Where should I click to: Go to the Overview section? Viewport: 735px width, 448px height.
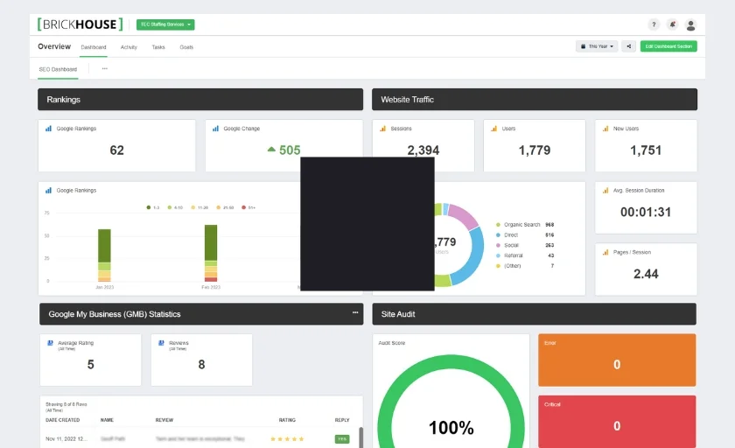pyautogui.click(x=54, y=46)
